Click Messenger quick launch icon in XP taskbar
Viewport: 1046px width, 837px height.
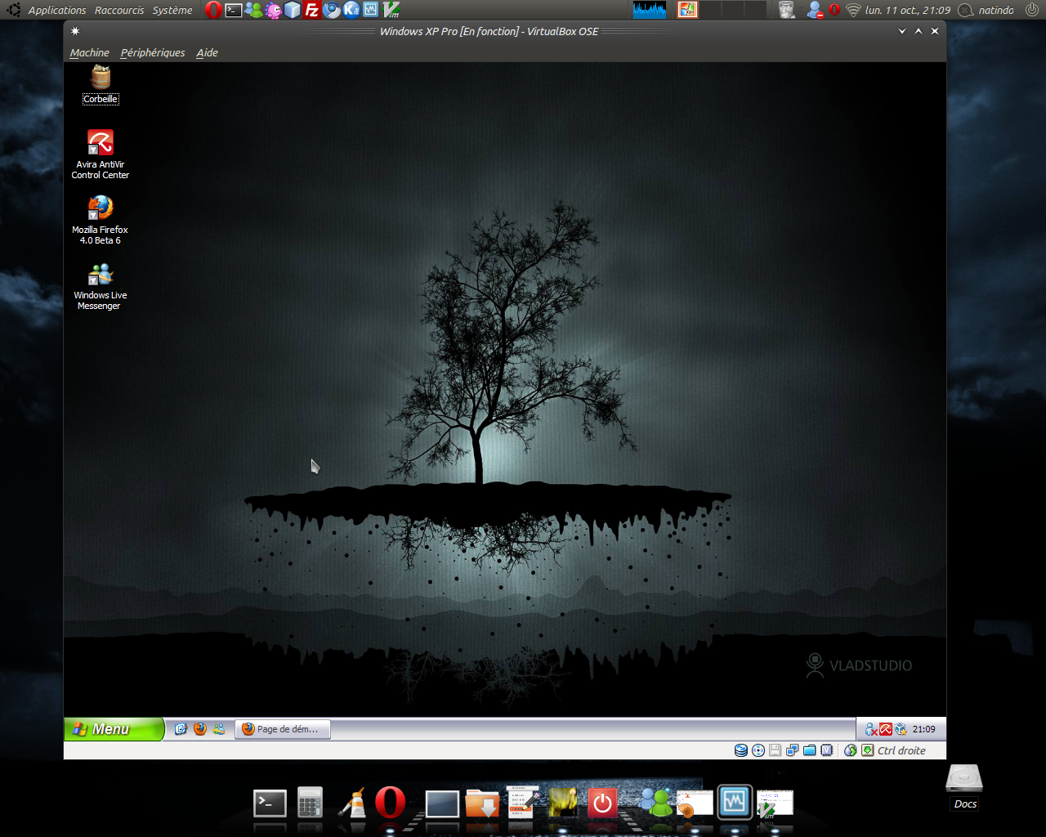[219, 729]
